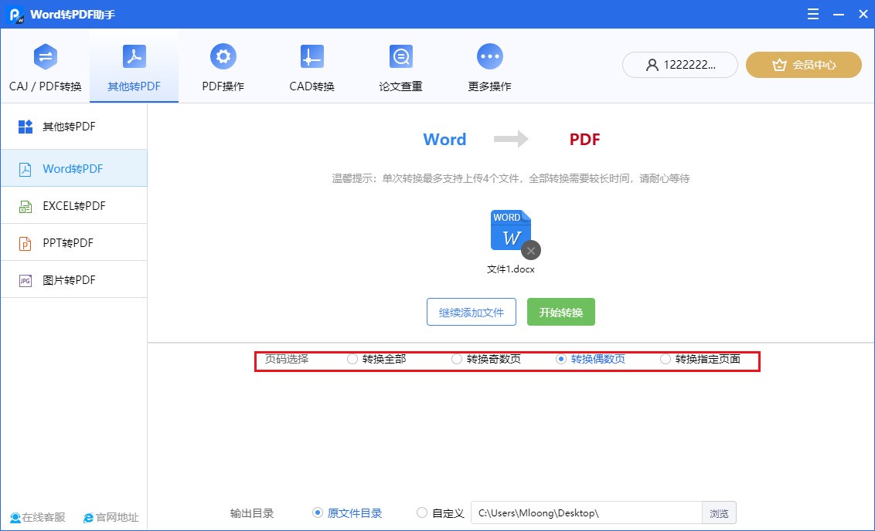
Task: Open the CAJ / PDF转换 tool
Action: [x=45, y=67]
